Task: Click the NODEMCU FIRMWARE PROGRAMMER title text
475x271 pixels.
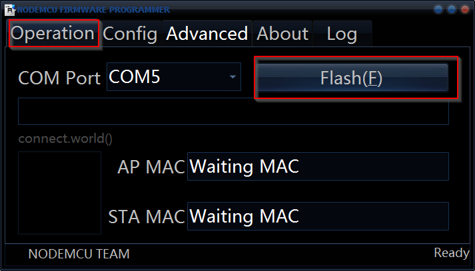Action: pyautogui.click(x=93, y=9)
